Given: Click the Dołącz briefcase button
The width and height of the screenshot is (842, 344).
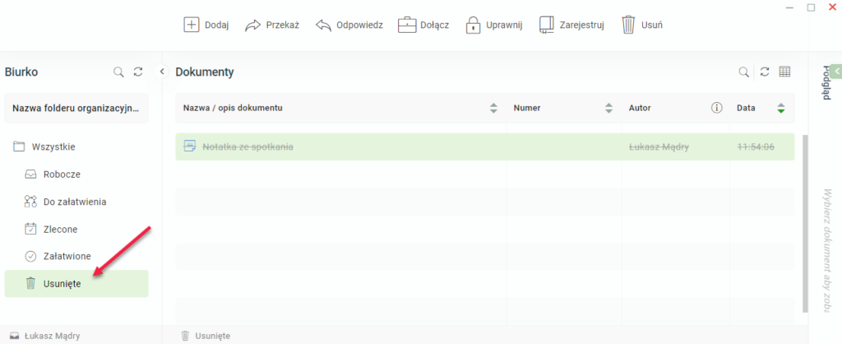Looking at the screenshot, I should click(423, 26).
